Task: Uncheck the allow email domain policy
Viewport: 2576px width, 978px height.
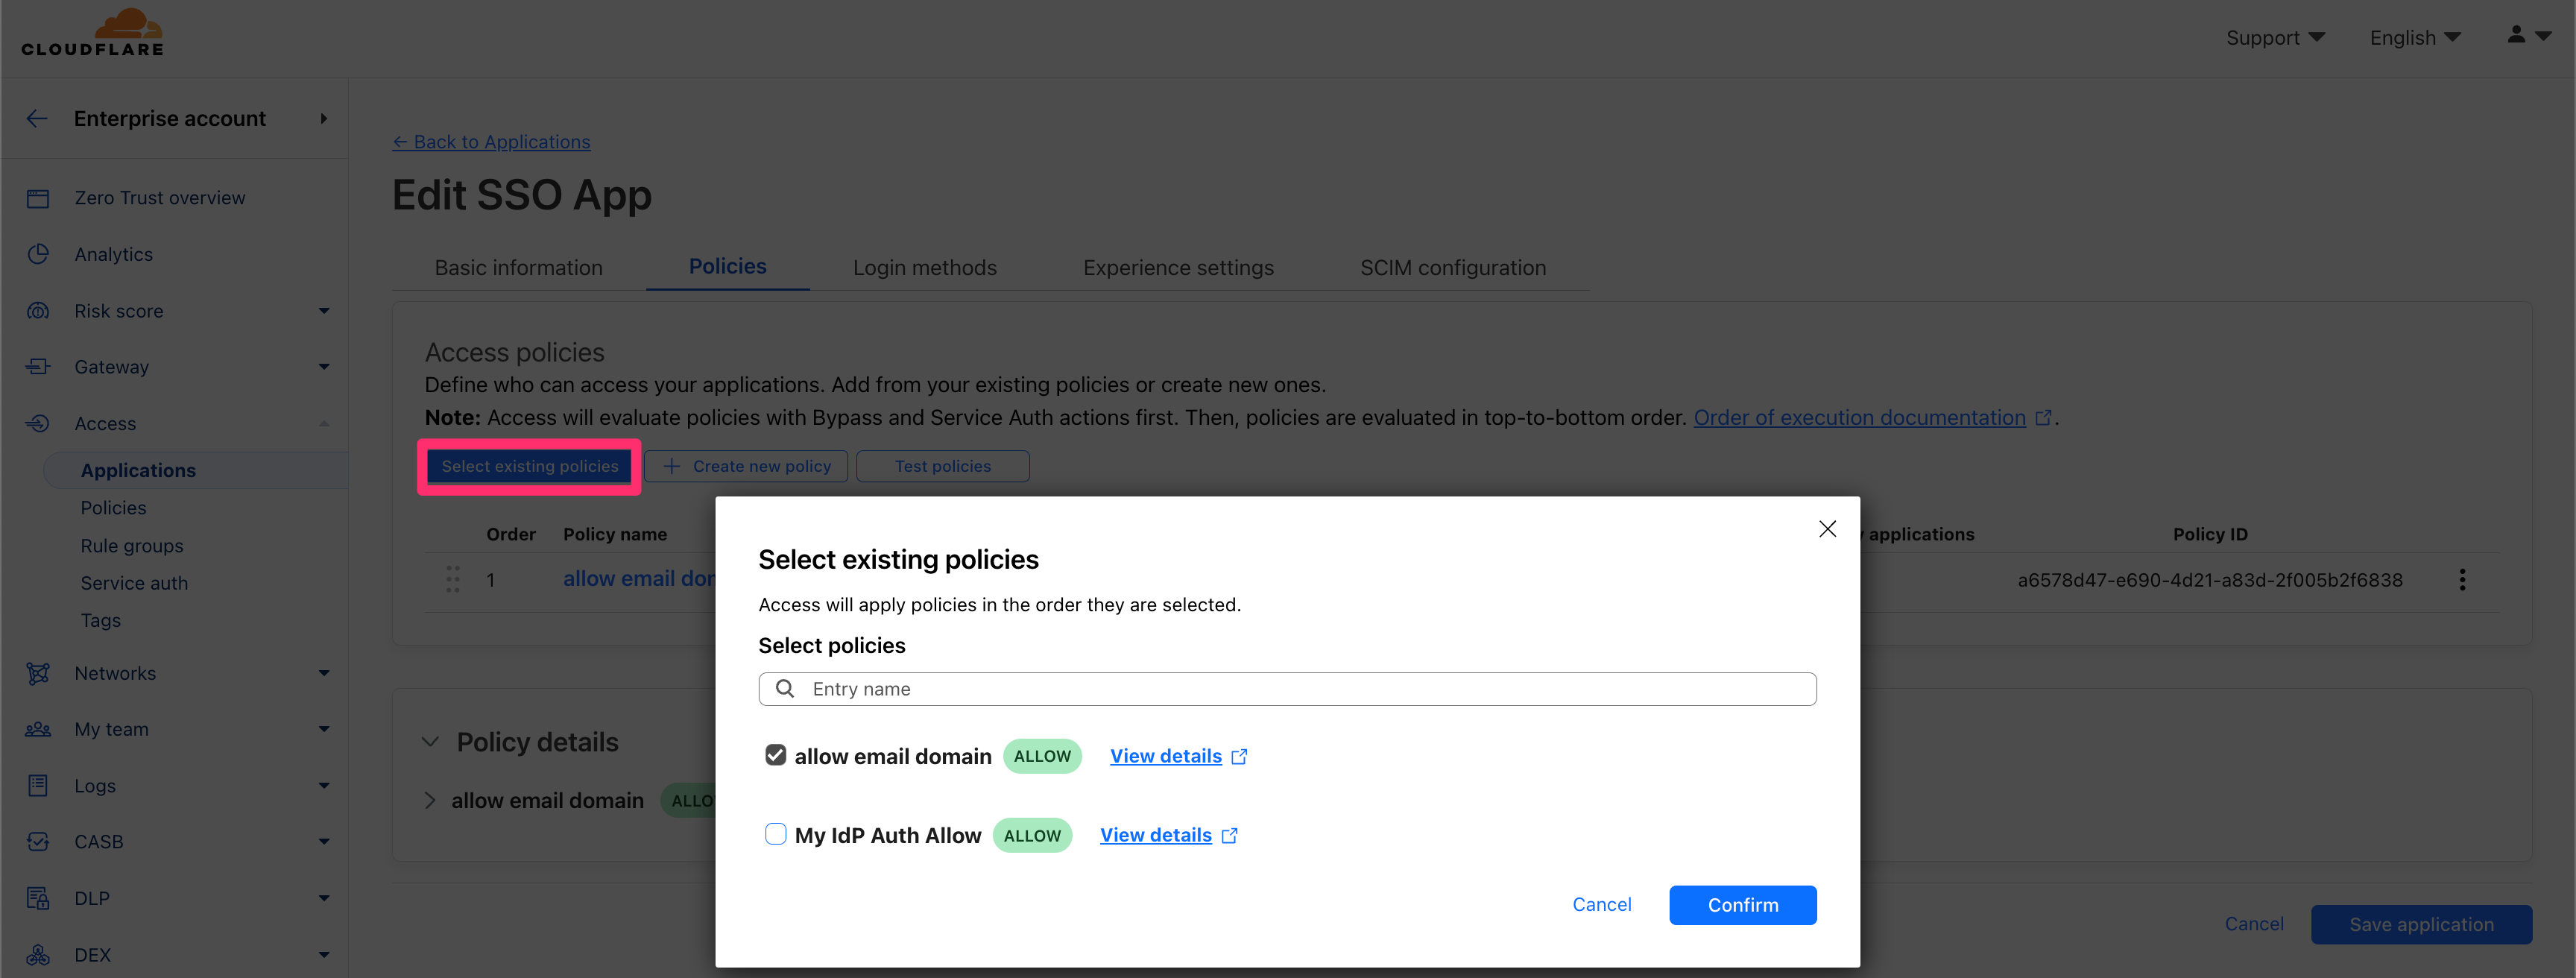Action: [x=775, y=755]
